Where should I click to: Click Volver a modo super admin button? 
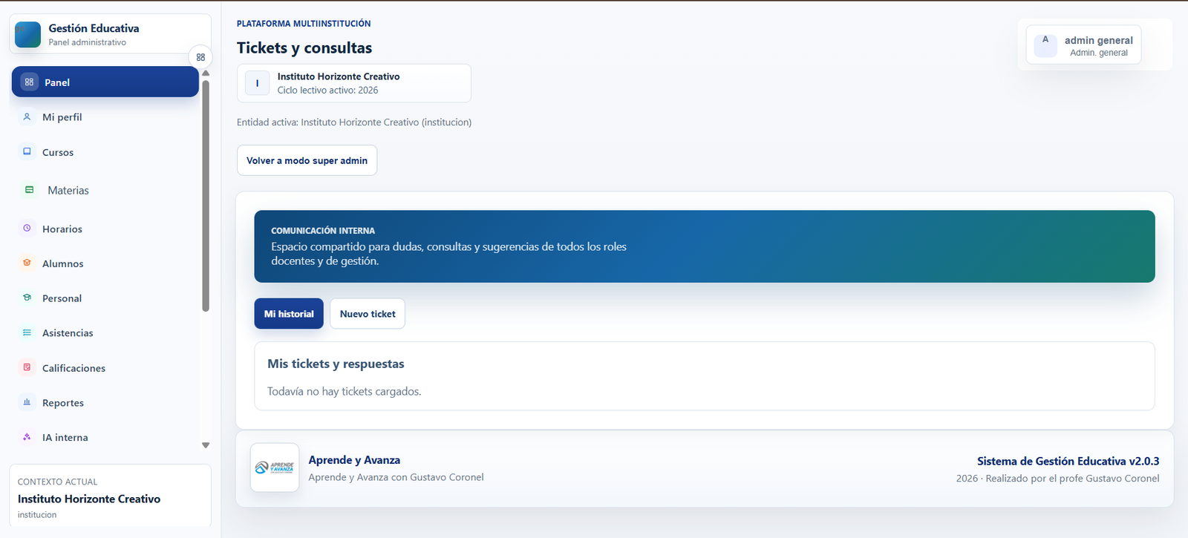(x=307, y=160)
